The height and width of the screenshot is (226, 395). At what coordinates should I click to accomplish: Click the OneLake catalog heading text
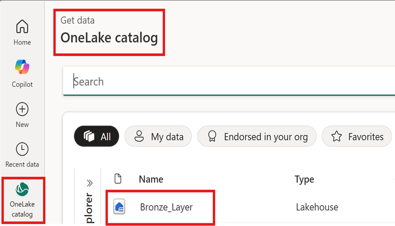[x=109, y=38]
